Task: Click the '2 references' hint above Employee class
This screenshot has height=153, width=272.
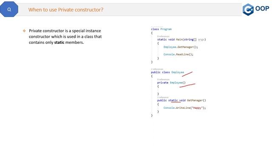Action: click(x=157, y=69)
